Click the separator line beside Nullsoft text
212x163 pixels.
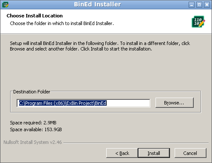point(136,143)
